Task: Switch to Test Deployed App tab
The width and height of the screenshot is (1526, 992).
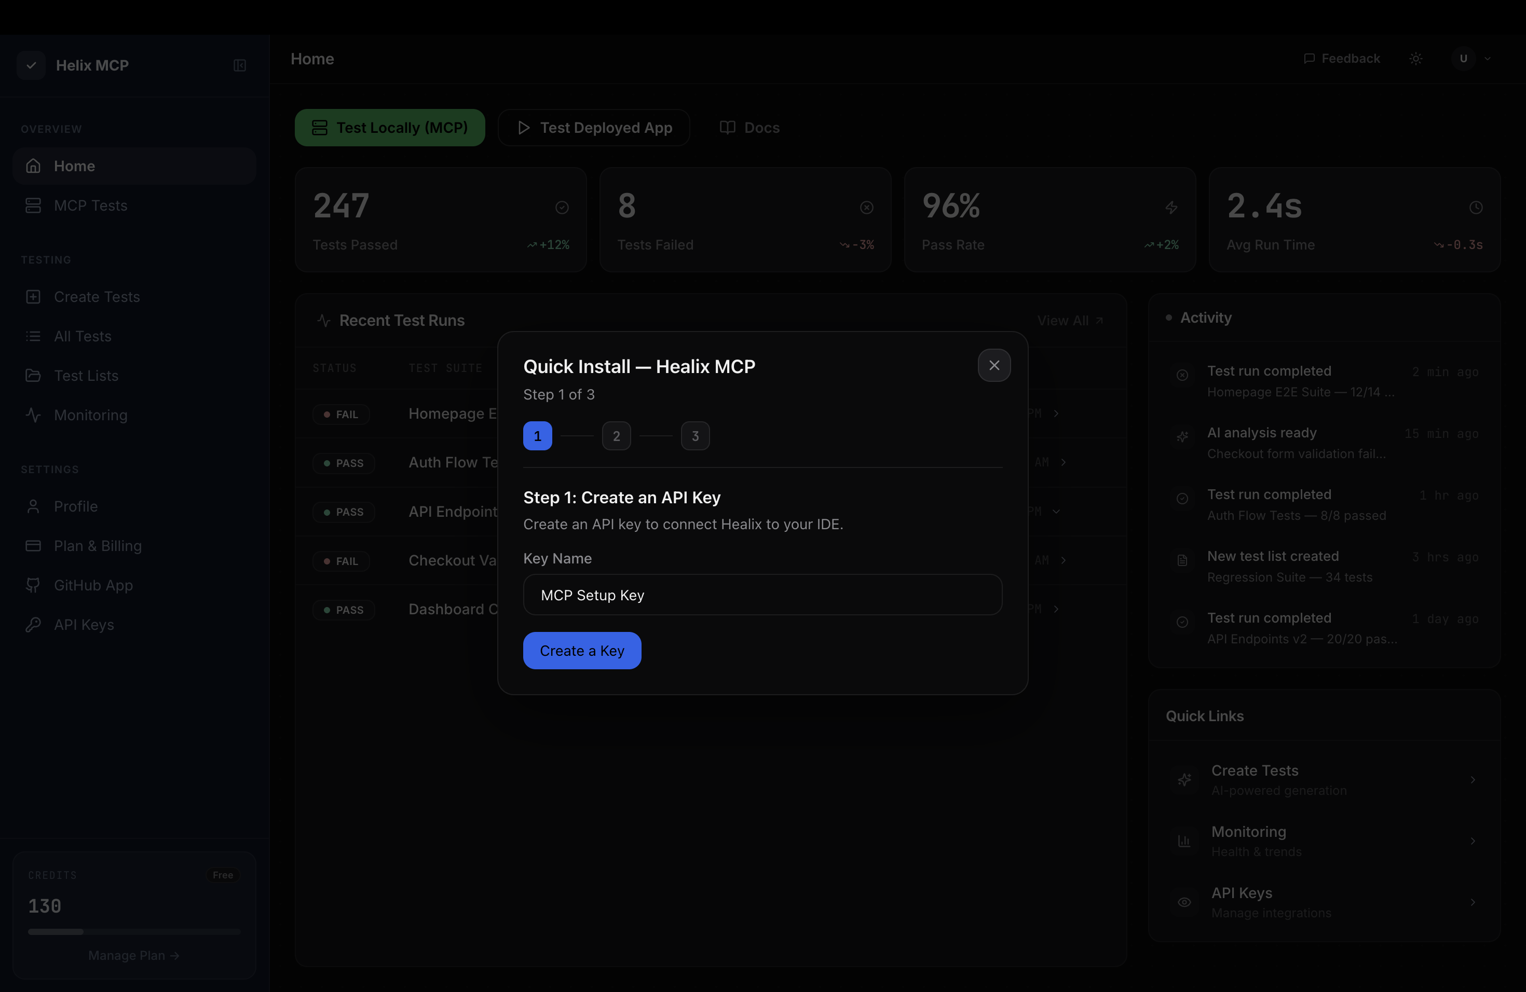Action: tap(594, 128)
